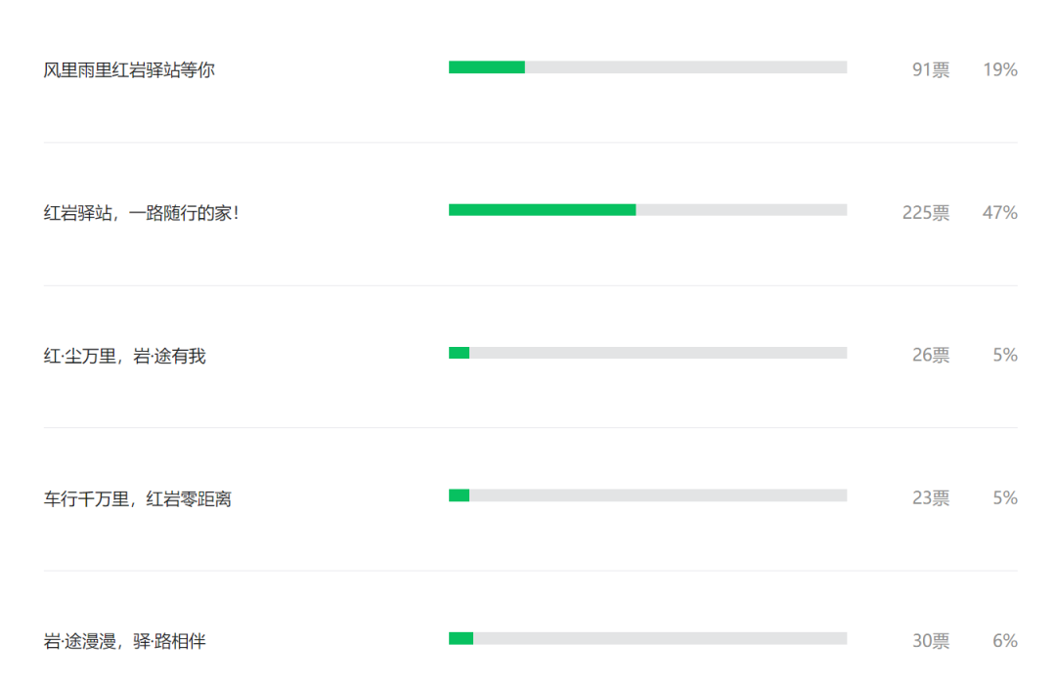The image size is (1056, 686).
Task: Click the 19% progress bar
Action: 648,67
